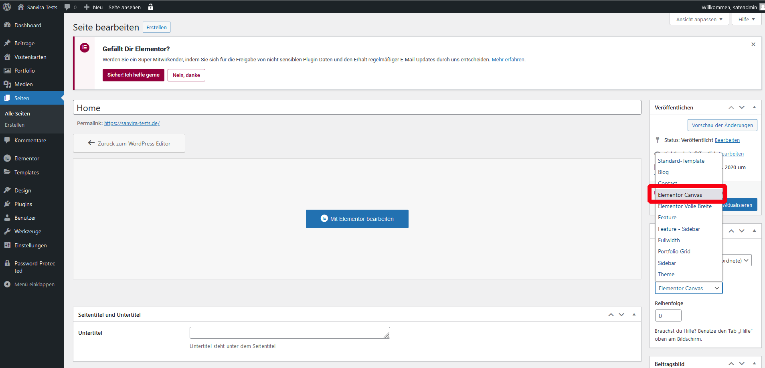The image size is (765, 368).
Task: Select Portfolio Grid template option
Action: pos(688,251)
